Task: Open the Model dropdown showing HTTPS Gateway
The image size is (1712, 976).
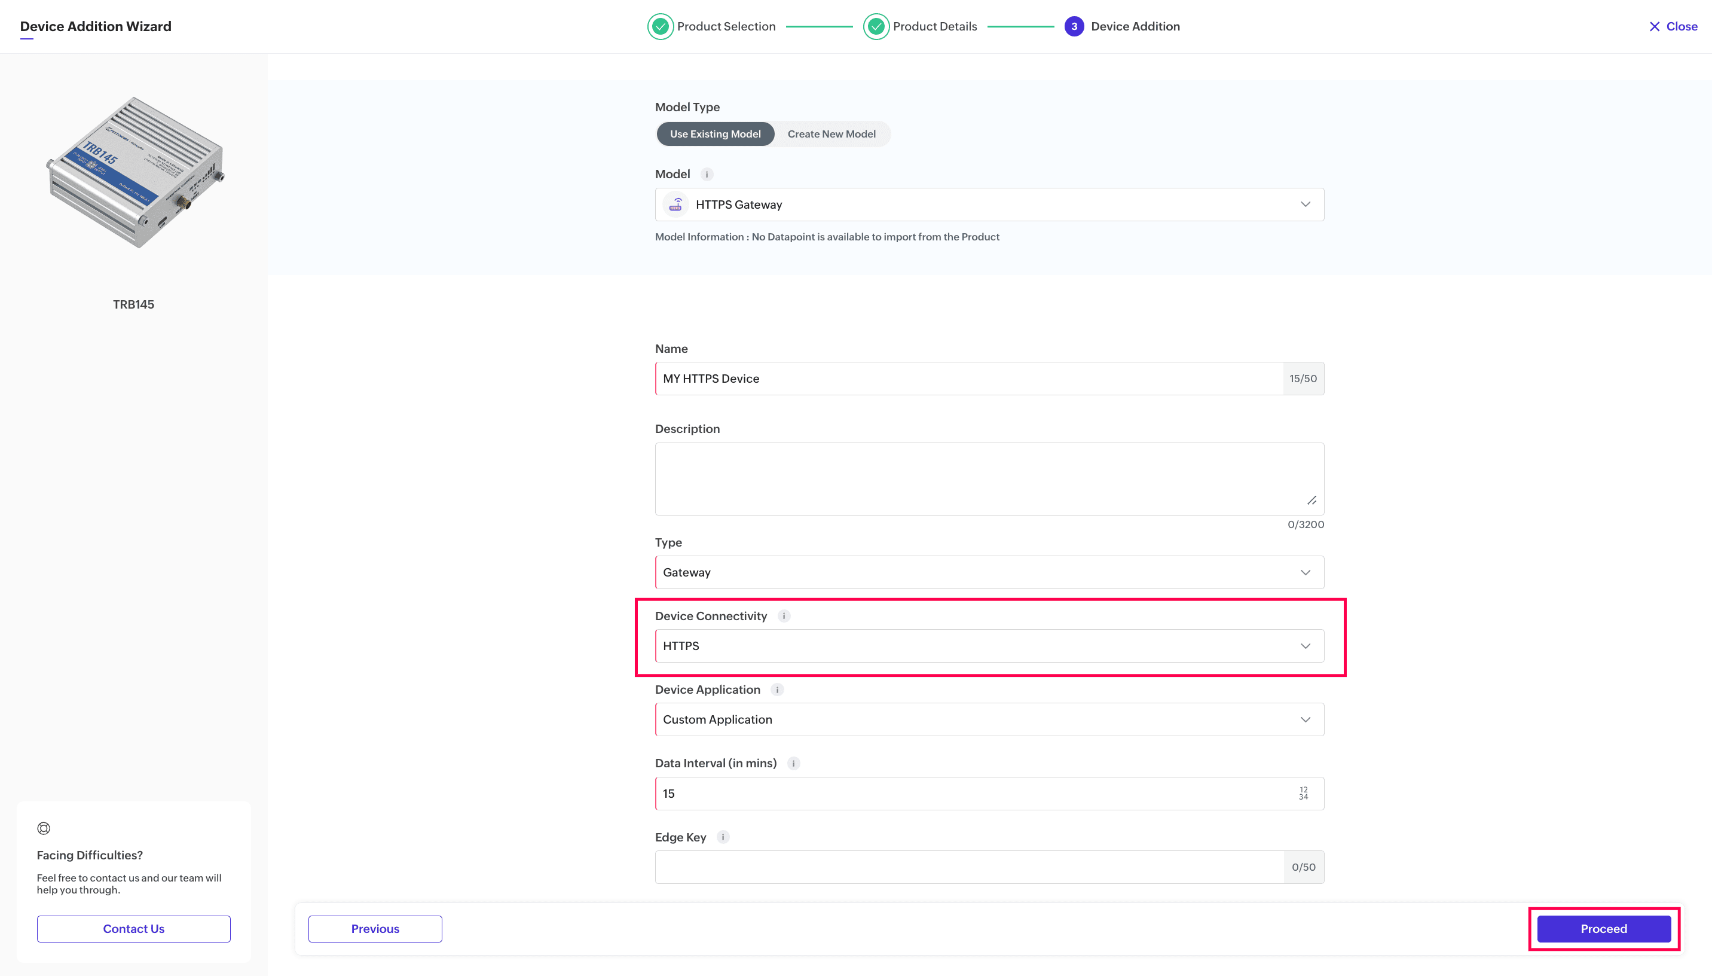Action: point(989,205)
